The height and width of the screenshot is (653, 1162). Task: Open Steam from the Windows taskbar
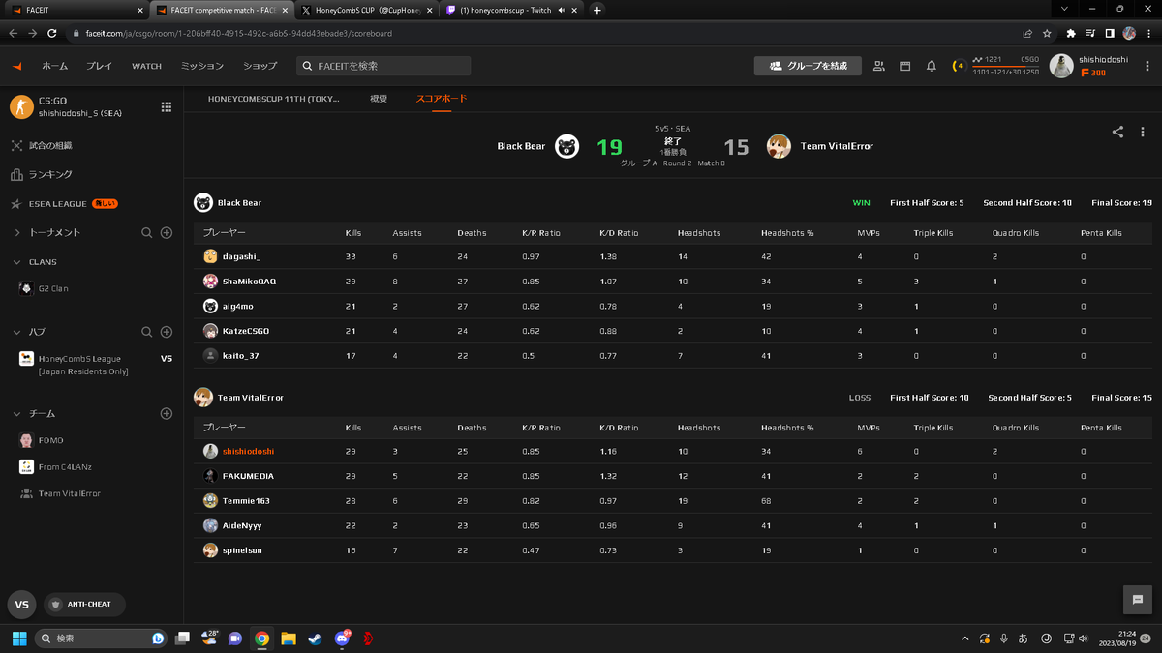[x=315, y=638]
